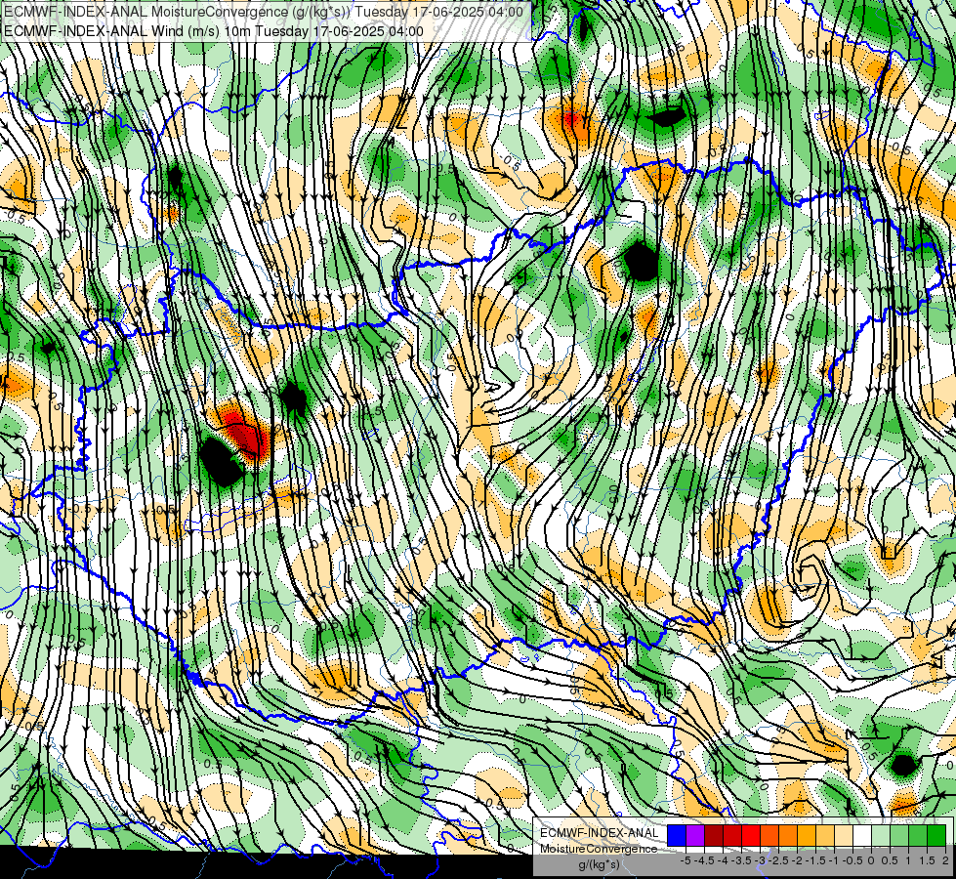
Task: Click the legend tick label -3.5
Action: pos(742,860)
